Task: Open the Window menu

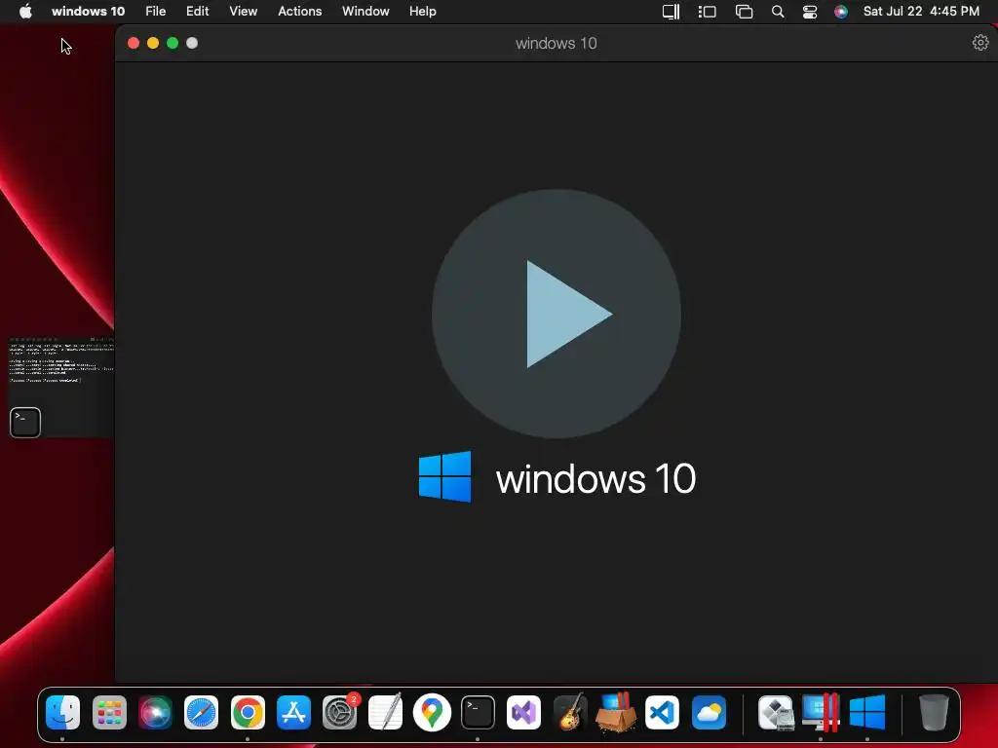Action: click(x=365, y=12)
